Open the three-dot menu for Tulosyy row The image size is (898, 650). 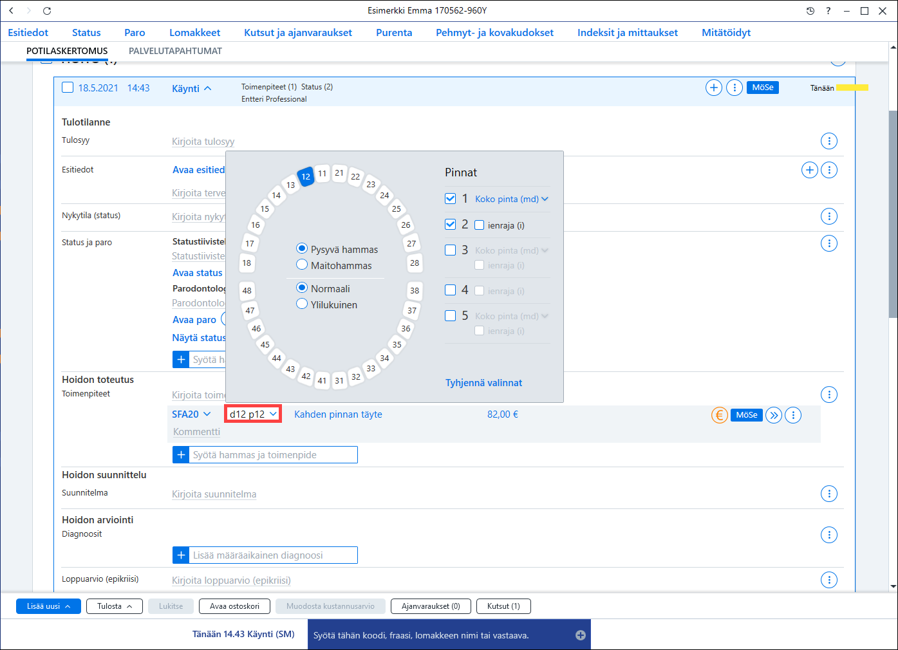(x=829, y=141)
